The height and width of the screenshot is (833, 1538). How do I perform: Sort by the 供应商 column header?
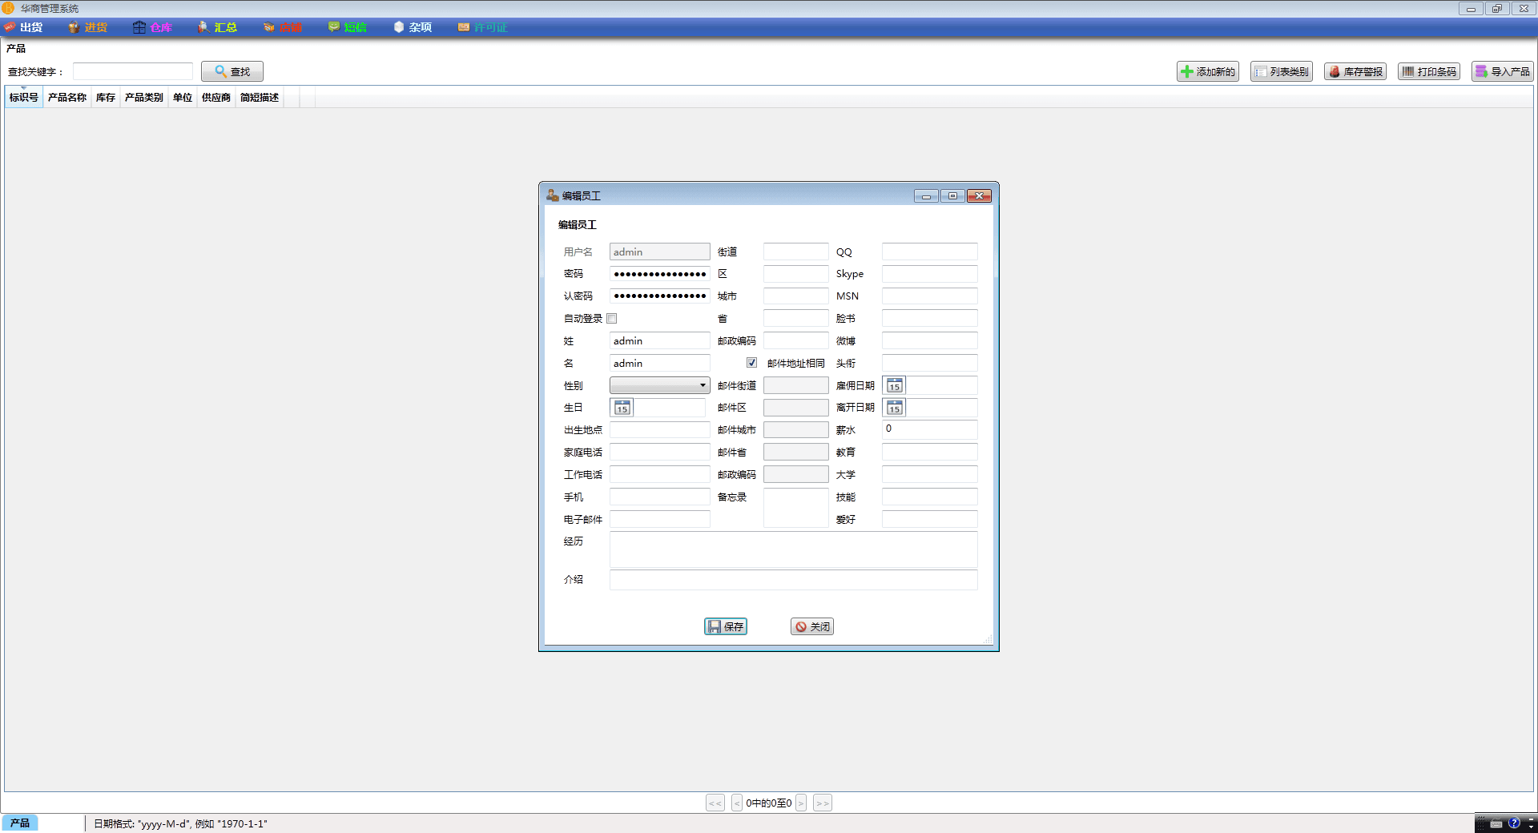click(216, 98)
